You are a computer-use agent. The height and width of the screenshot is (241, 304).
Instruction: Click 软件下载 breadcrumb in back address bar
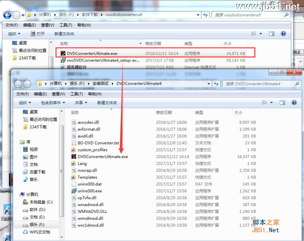point(90,15)
